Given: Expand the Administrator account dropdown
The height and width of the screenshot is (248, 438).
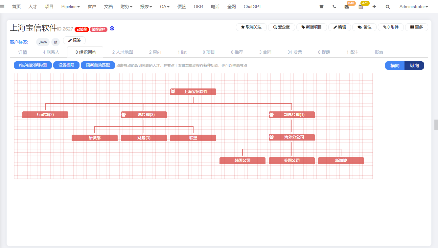Looking at the screenshot, I should click(x=414, y=6).
